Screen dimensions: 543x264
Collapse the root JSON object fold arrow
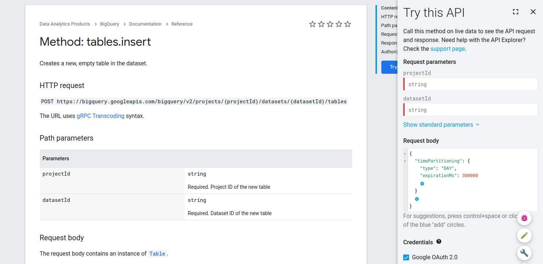coord(405,154)
